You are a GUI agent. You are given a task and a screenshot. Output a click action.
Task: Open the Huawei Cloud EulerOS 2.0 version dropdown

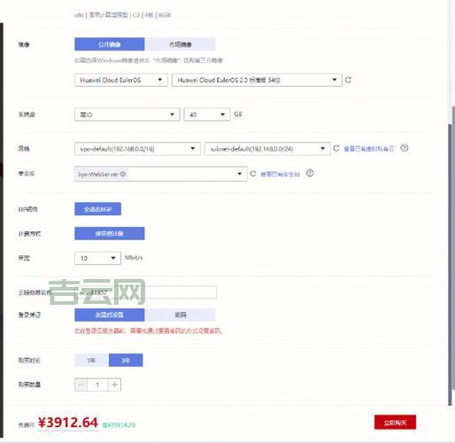[257, 80]
